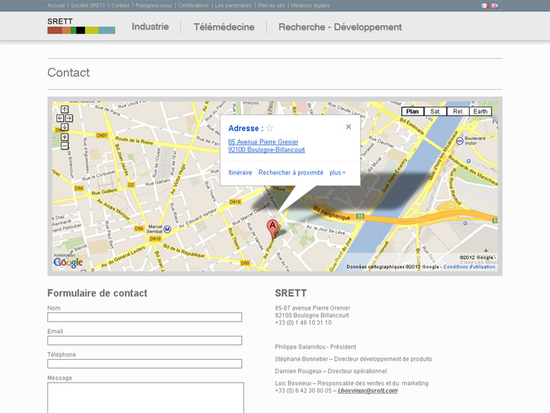The width and height of the screenshot is (550, 413).
Task: Open Plan du site in the top bar
Action: [x=271, y=6]
